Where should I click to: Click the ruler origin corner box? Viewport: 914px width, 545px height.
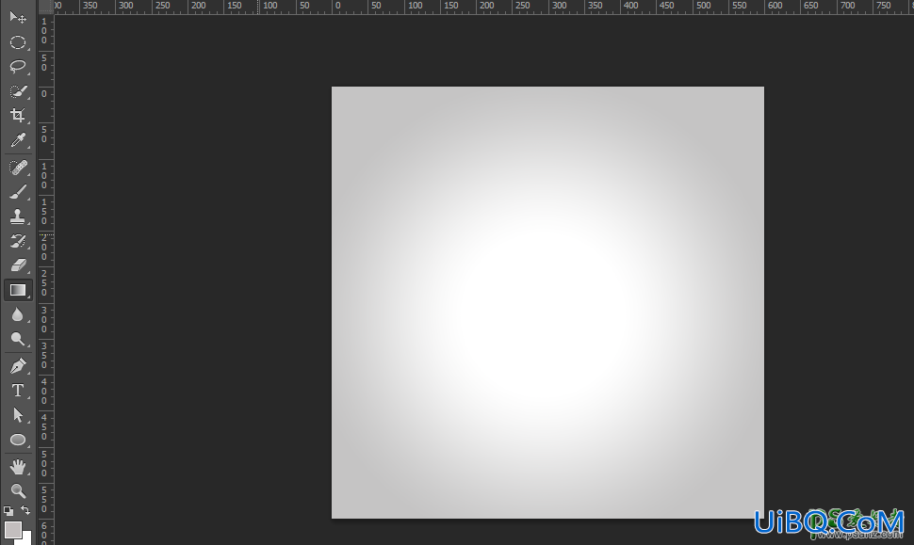(x=45, y=7)
